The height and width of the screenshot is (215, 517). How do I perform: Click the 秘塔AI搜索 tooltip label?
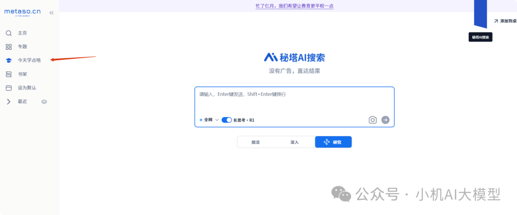tap(481, 37)
